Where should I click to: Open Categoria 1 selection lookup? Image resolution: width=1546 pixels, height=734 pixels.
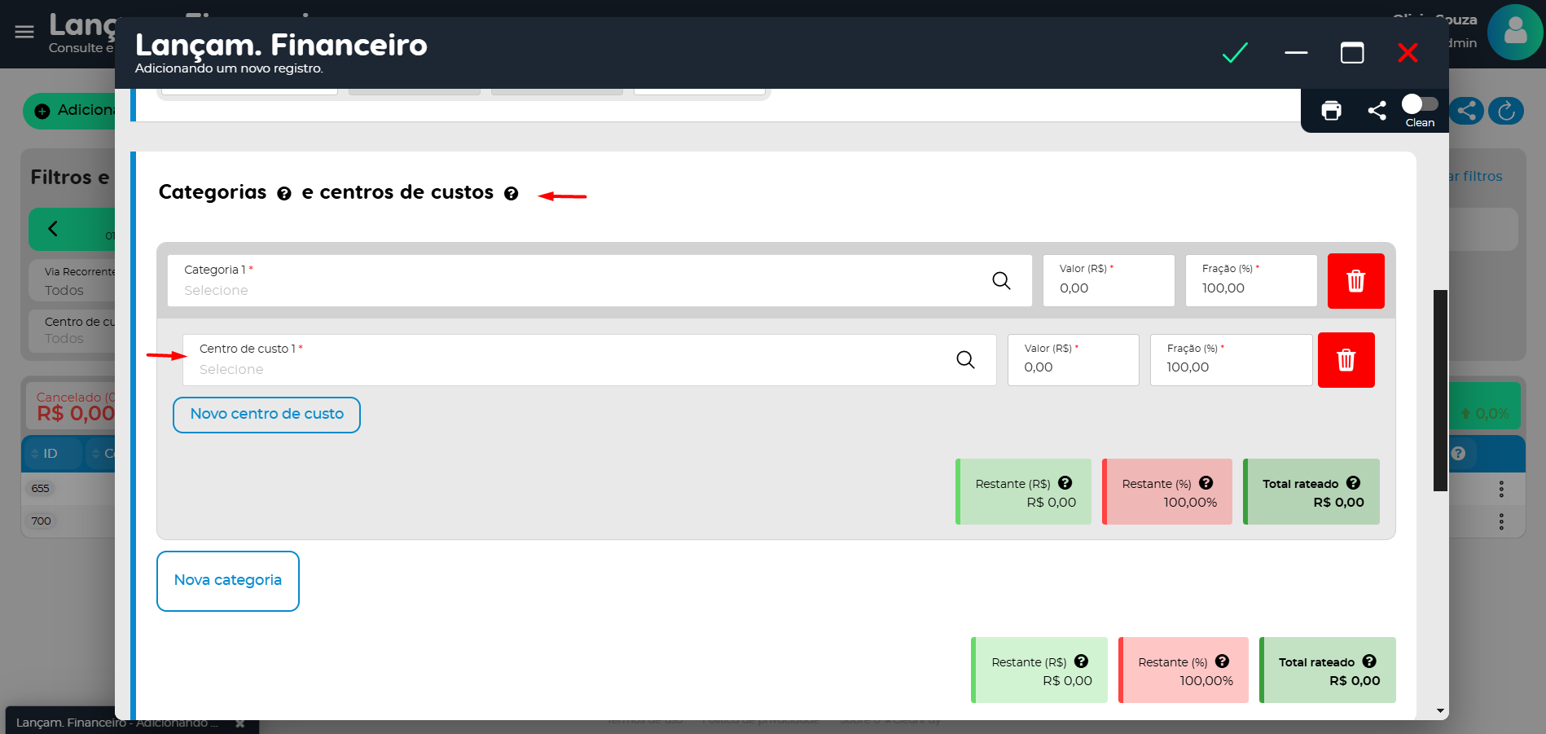[x=1001, y=281]
